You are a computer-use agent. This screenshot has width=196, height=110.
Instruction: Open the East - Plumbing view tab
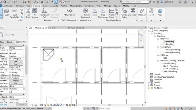coord(76,28)
